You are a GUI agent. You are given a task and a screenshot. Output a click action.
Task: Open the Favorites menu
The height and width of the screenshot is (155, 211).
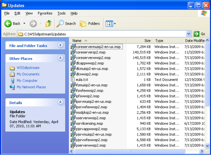pyautogui.click(x=45, y=13)
